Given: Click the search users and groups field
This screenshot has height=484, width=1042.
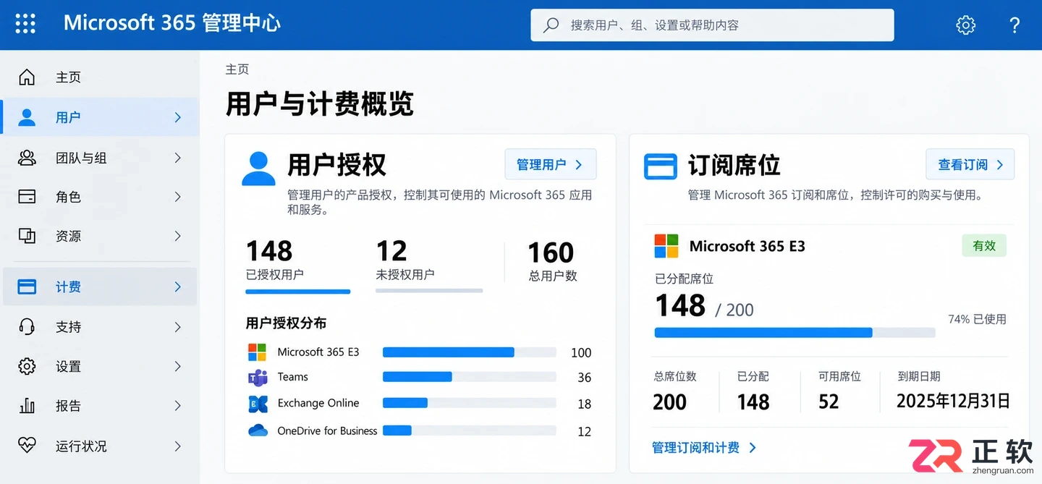Looking at the screenshot, I should click(712, 25).
